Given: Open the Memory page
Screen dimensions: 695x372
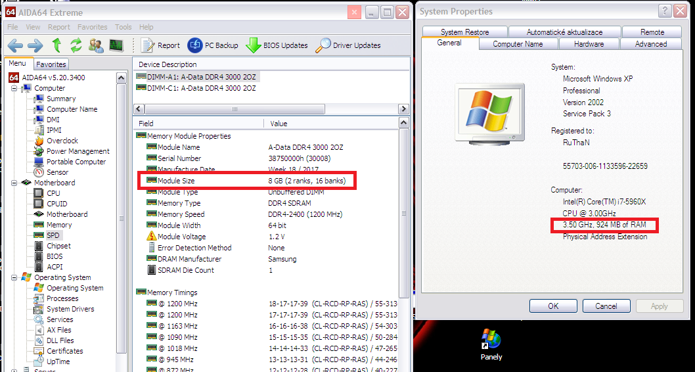Looking at the screenshot, I should coord(59,225).
